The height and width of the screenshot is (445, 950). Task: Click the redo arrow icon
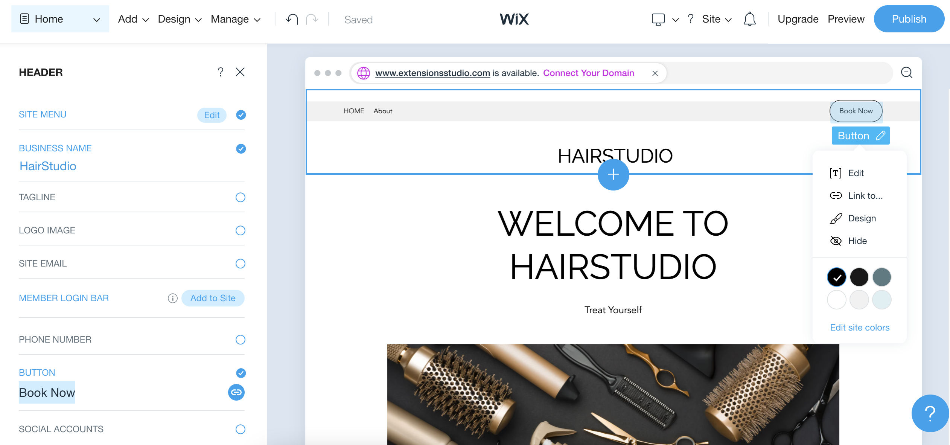pyautogui.click(x=312, y=19)
